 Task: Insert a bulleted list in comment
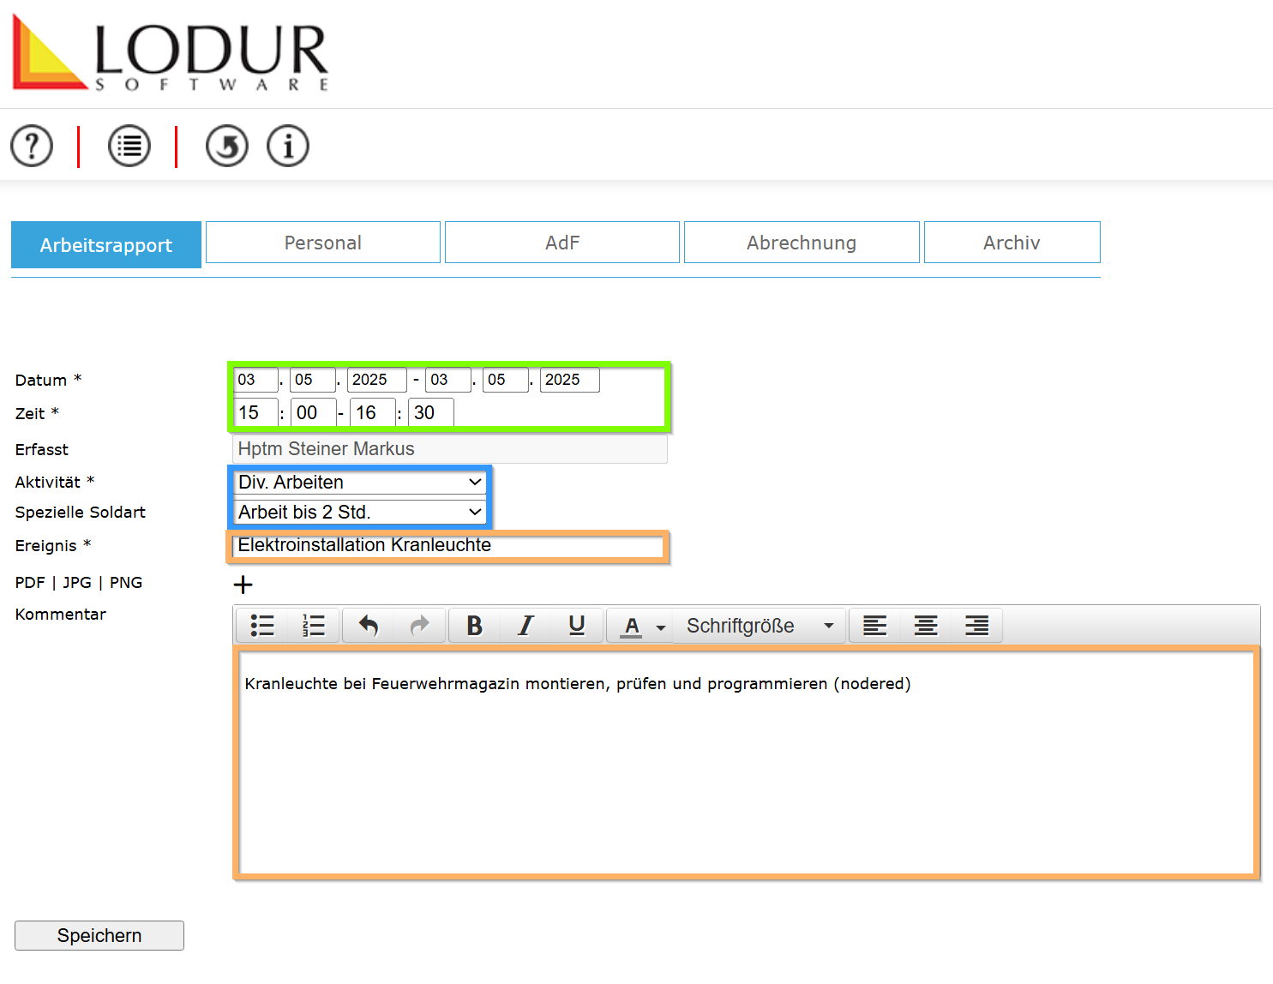click(x=262, y=626)
